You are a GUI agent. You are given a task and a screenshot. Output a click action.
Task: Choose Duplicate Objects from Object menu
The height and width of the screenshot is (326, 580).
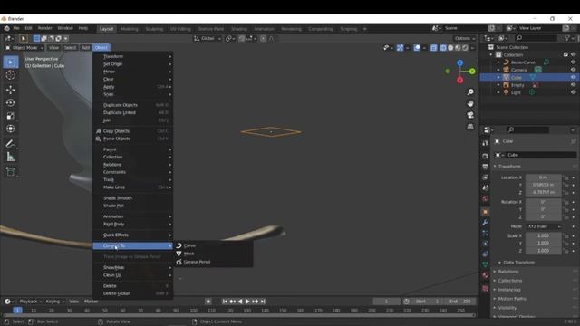[x=133, y=105]
